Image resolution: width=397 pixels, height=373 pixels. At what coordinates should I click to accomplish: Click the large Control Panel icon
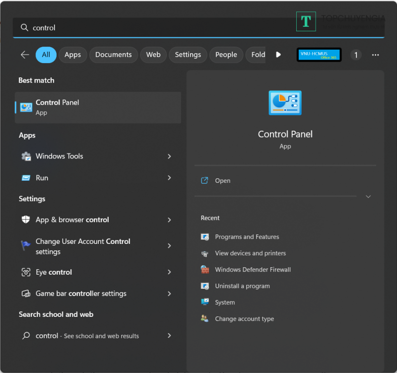285,103
